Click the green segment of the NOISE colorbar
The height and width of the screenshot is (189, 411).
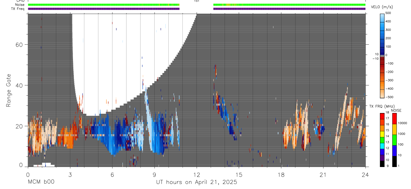click(394, 140)
